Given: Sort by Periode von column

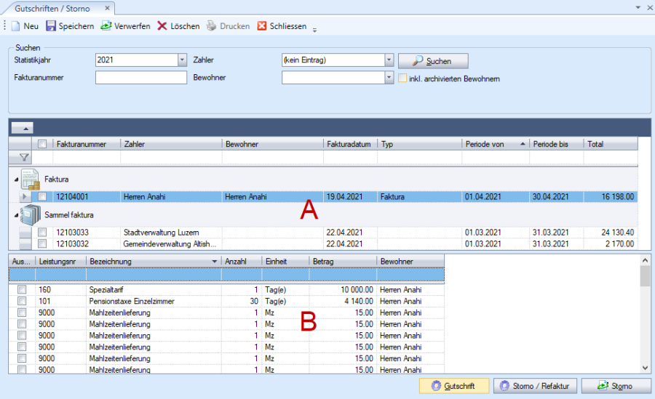Looking at the screenshot, I should click(496, 144).
